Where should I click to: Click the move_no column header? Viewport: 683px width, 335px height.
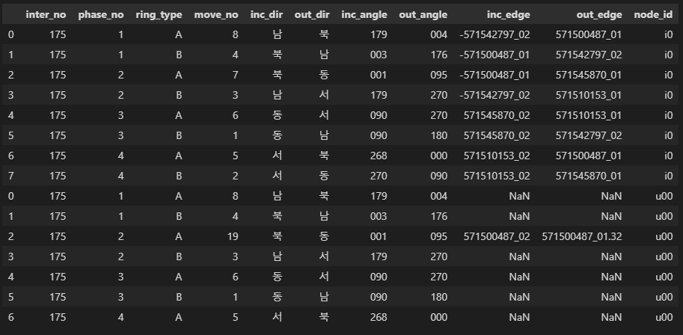point(215,14)
